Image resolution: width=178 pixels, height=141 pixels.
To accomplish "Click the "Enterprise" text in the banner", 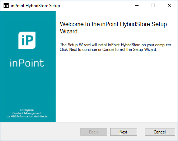I will pyautogui.click(x=27, y=110).
